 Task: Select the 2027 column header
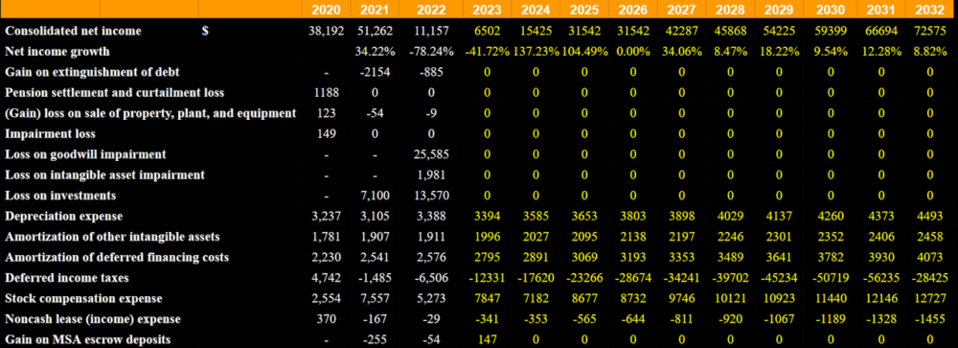tap(681, 10)
